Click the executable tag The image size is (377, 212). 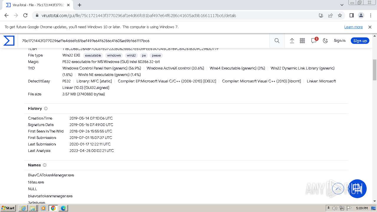pyautogui.click(x=93, y=55)
